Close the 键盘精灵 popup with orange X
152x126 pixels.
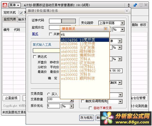coord(106,29)
